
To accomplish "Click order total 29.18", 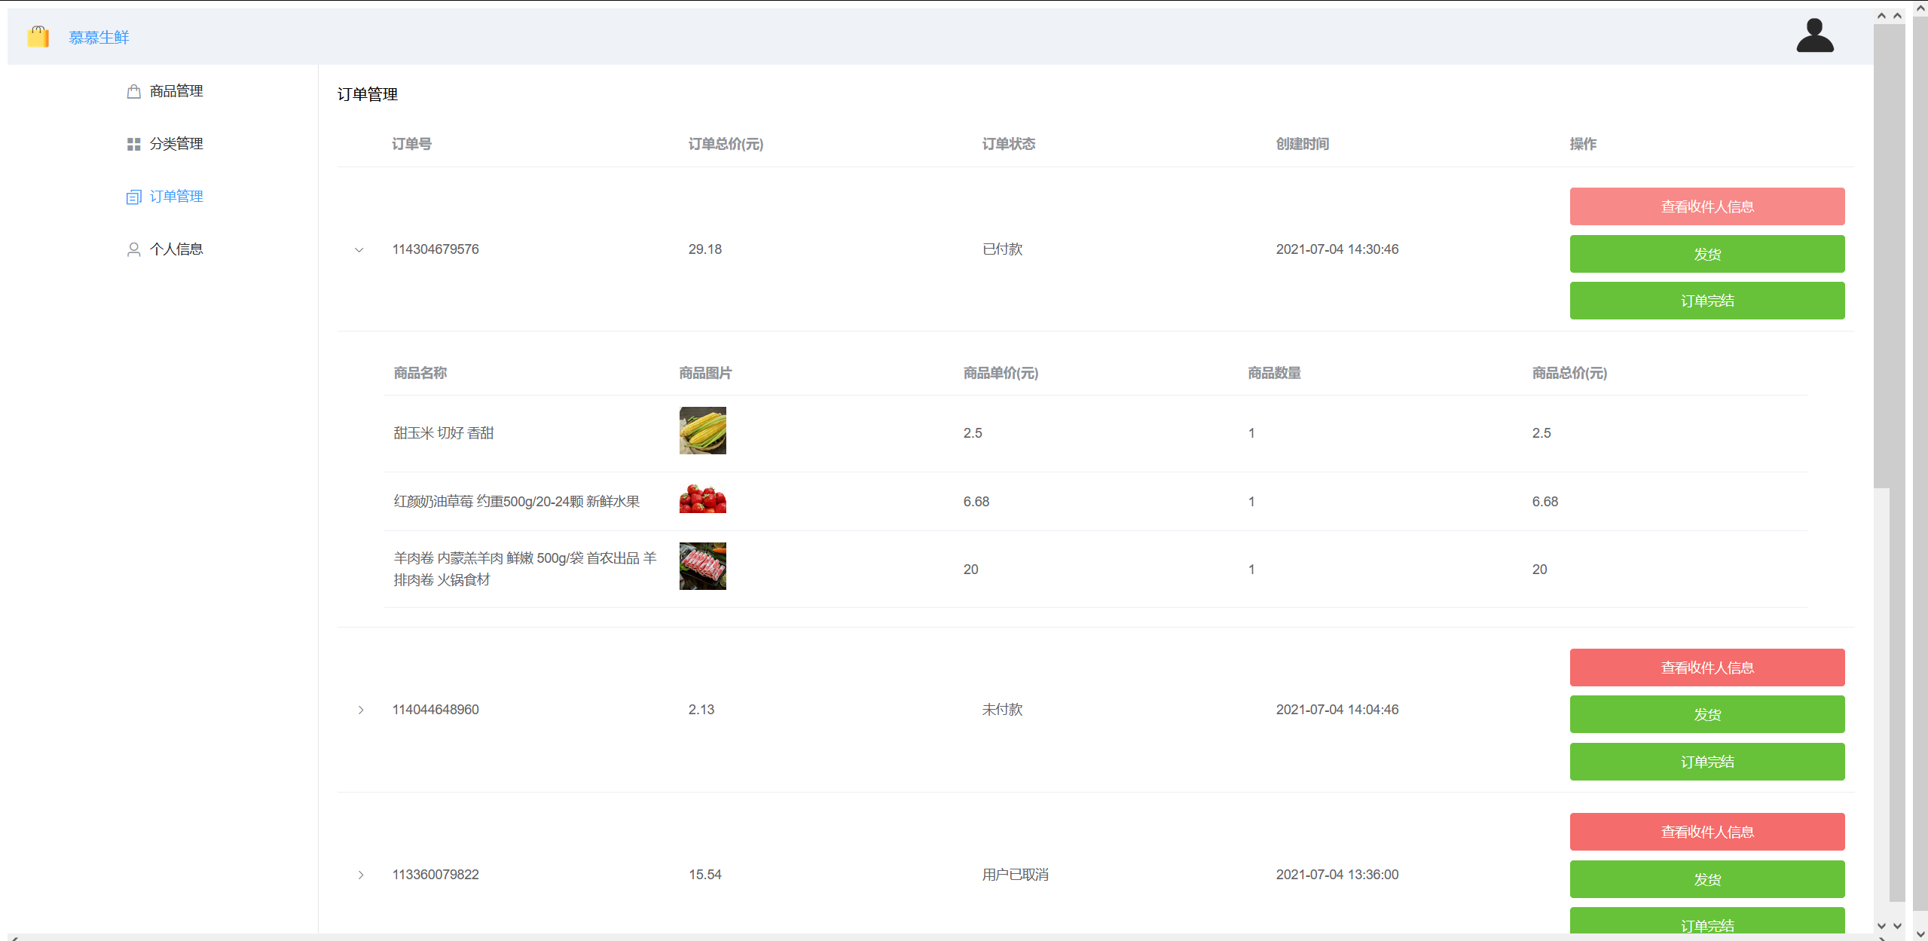I will (x=705, y=249).
